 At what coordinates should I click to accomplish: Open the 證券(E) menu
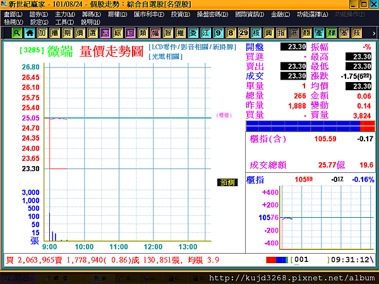[x=39, y=15]
